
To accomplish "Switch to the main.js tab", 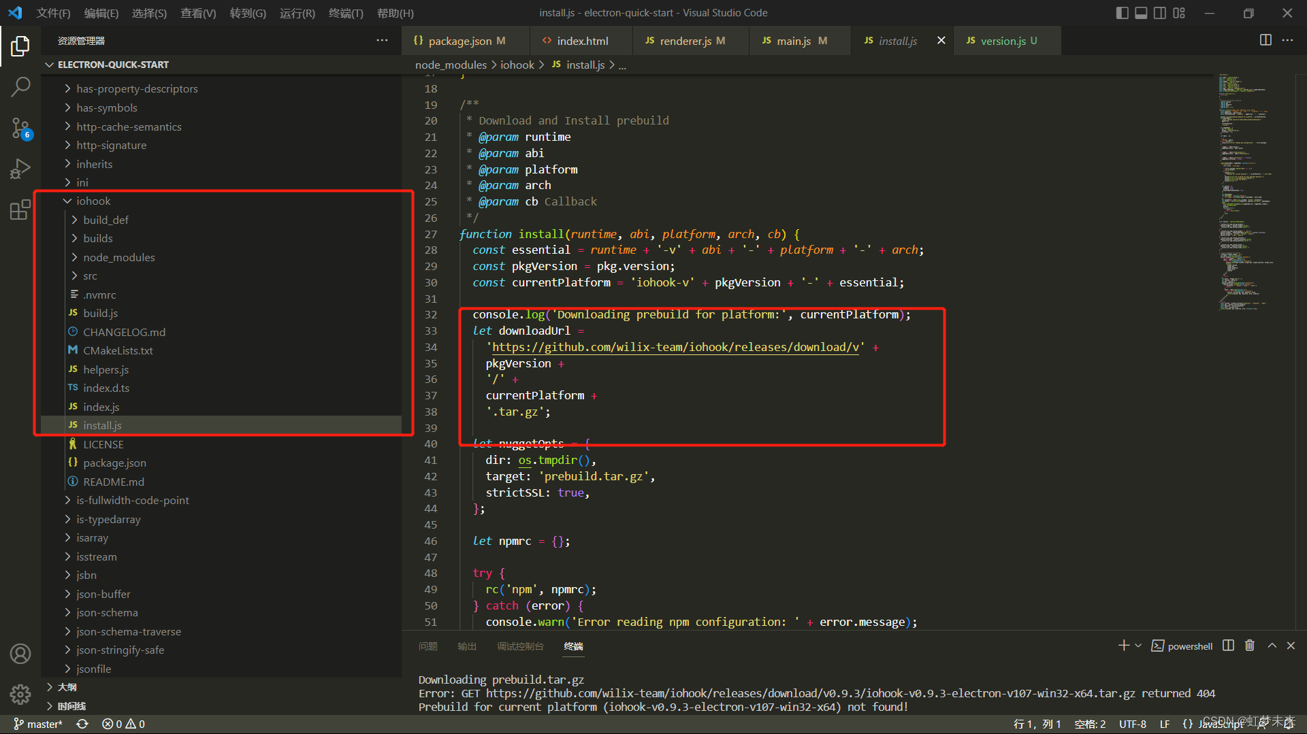I will coord(794,41).
